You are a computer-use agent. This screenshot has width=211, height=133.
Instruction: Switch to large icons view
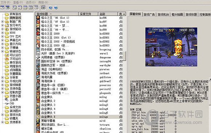point(15,8)
